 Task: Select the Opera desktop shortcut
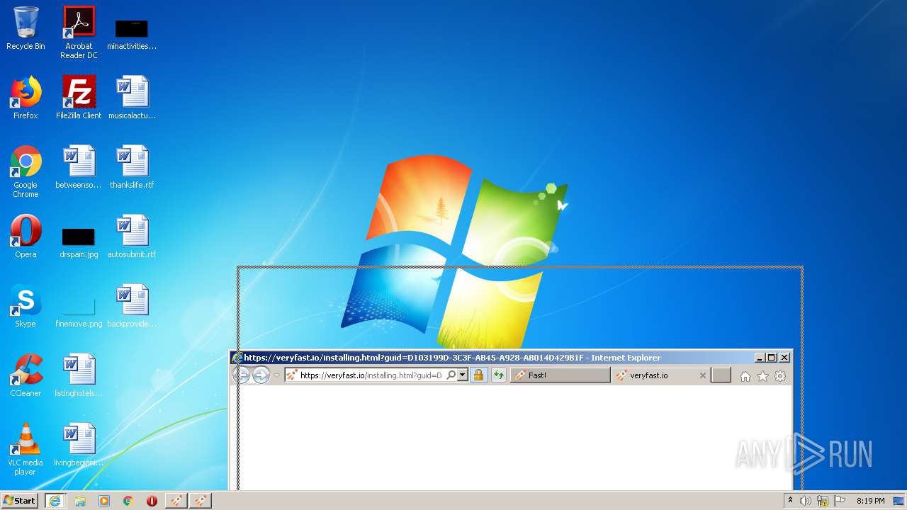click(x=26, y=237)
